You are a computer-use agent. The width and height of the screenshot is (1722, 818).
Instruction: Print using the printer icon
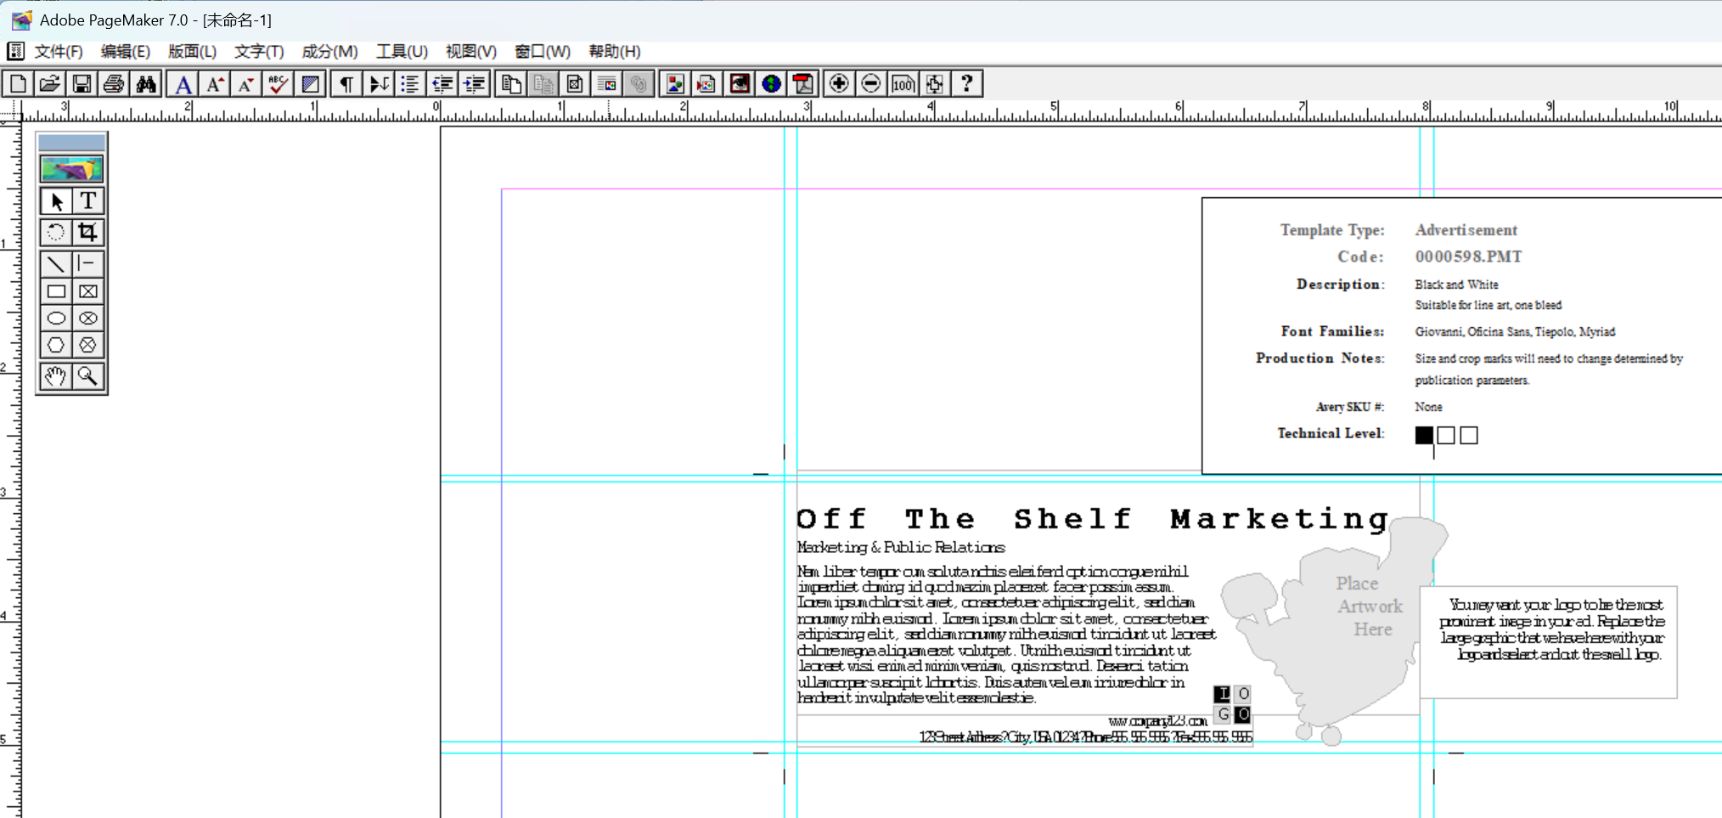click(114, 83)
